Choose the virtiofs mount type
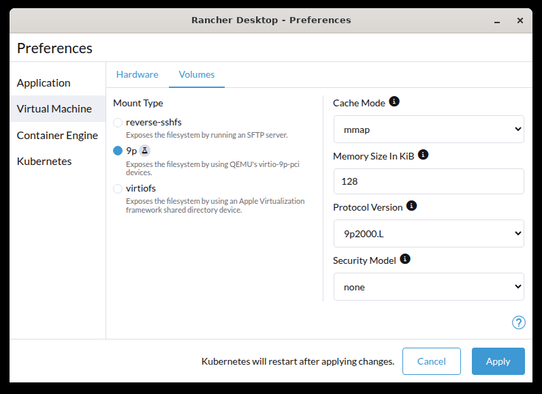This screenshot has height=394, width=542. tap(118, 189)
